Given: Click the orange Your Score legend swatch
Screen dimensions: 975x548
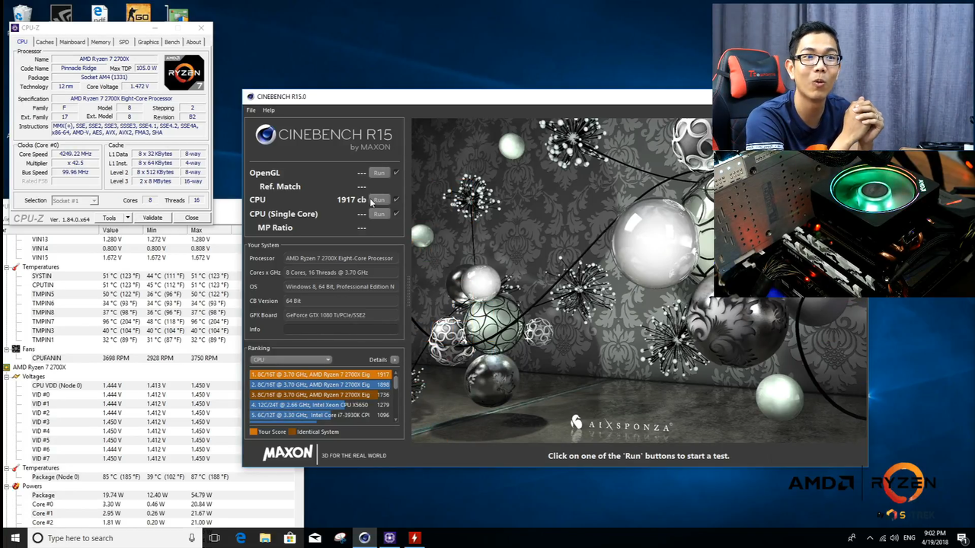Looking at the screenshot, I should coord(254,432).
